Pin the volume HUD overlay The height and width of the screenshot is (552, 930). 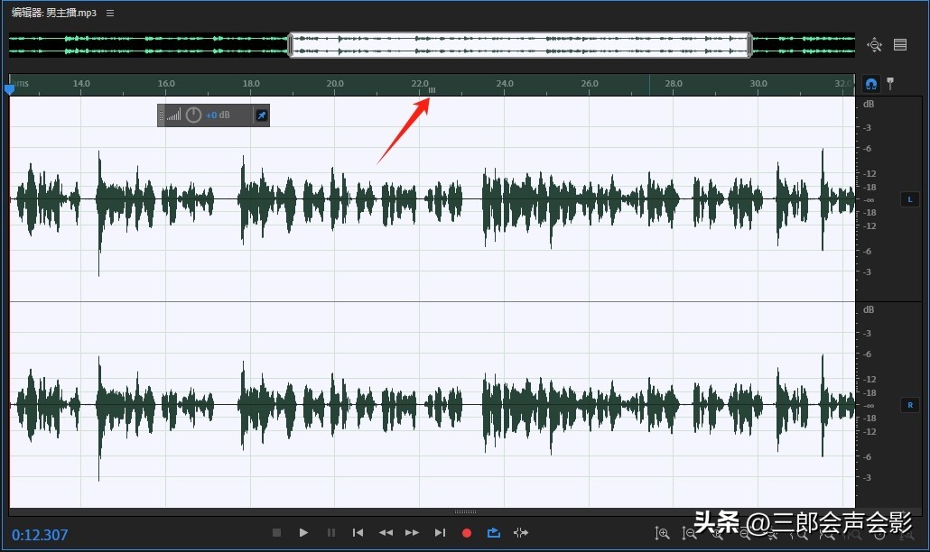[261, 115]
